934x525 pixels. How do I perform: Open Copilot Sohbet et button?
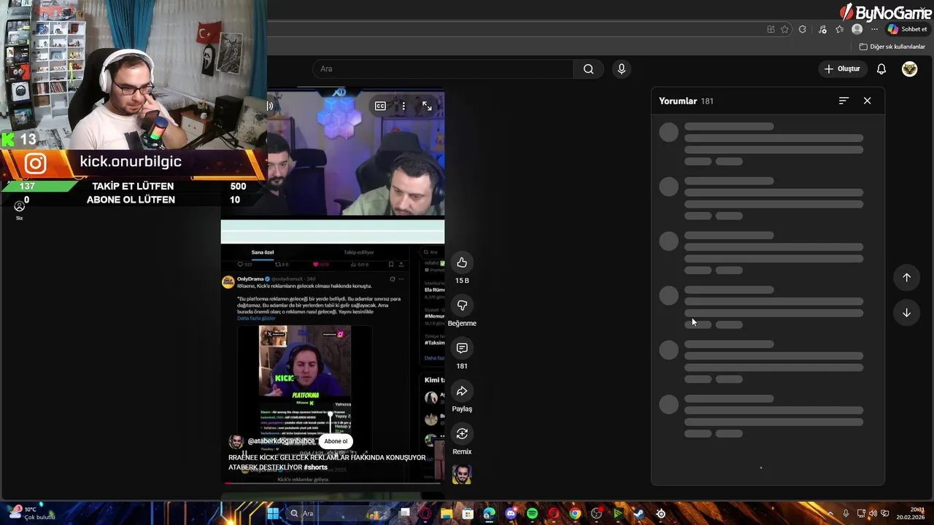[906, 29]
